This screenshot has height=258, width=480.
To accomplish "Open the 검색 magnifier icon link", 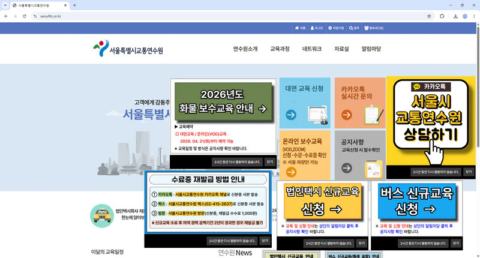I will tap(354, 28).
